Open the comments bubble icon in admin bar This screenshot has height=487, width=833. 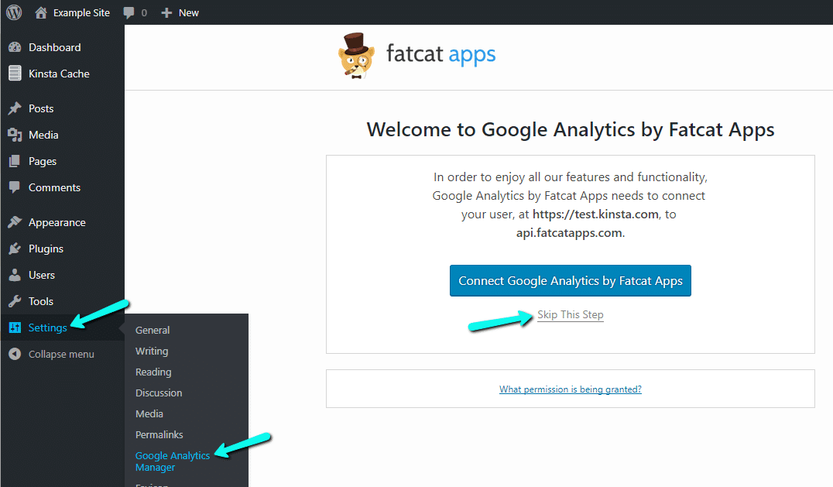129,13
